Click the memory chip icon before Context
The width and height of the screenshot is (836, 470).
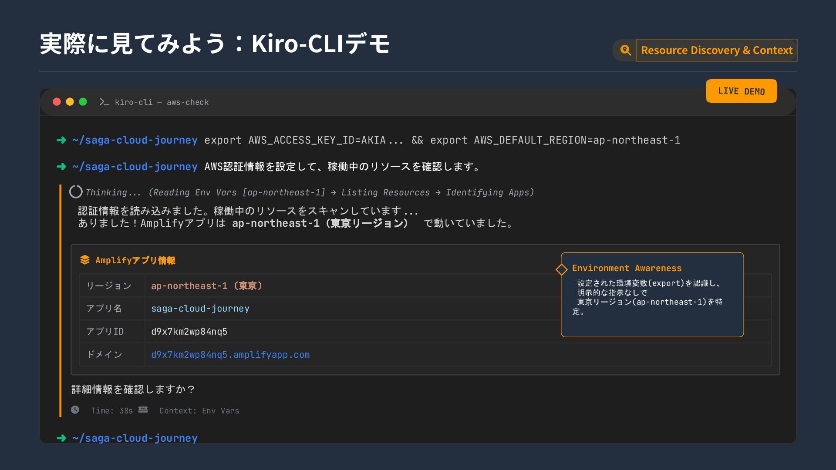[x=143, y=410]
